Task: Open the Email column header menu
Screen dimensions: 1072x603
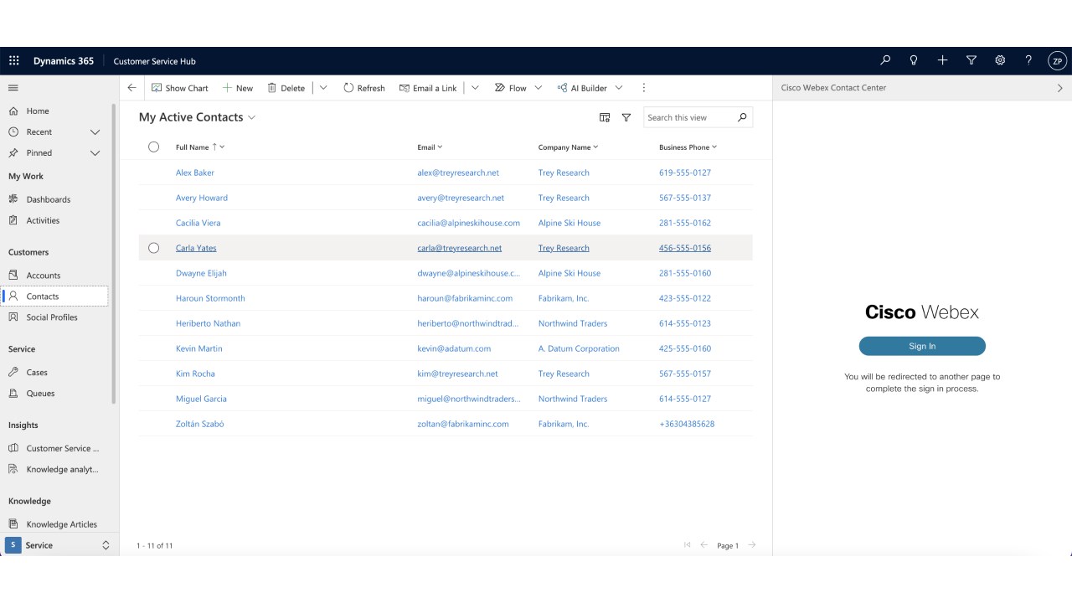Action: (430, 147)
